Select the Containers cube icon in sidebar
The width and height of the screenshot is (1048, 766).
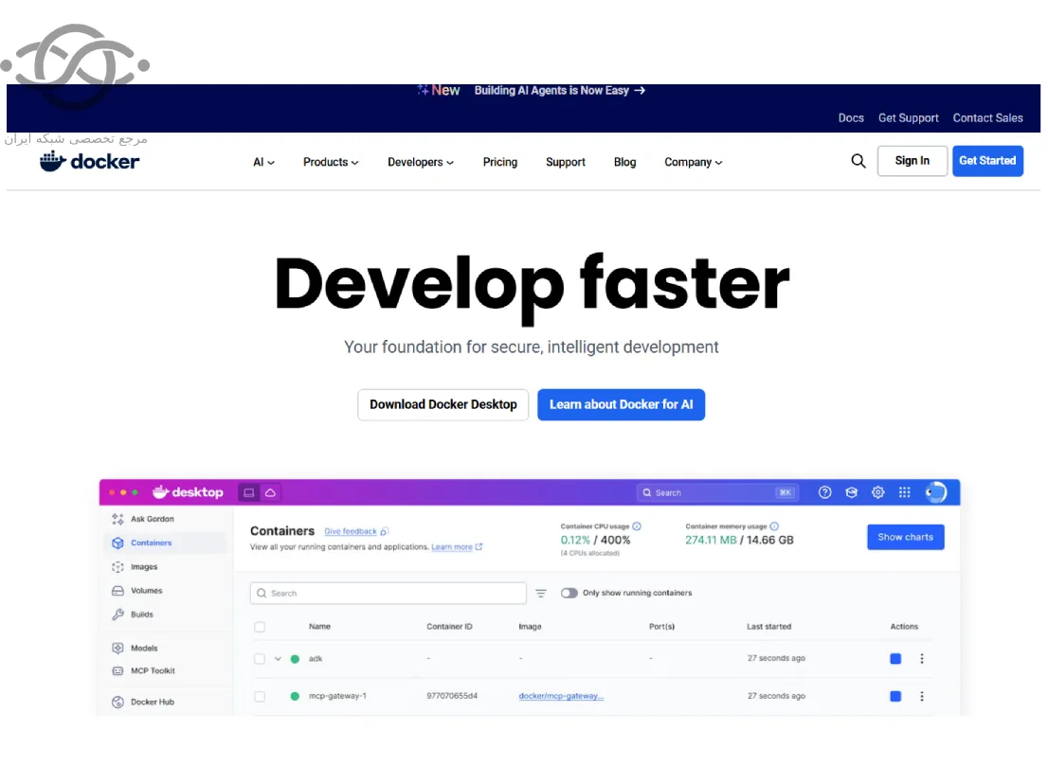point(117,543)
